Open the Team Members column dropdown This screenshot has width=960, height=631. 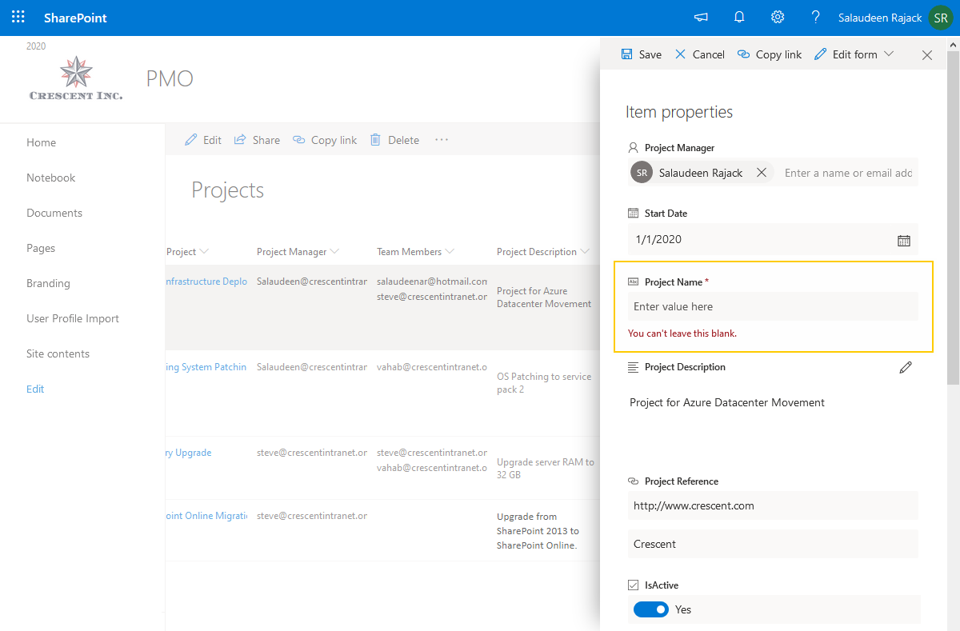pos(450,251)
